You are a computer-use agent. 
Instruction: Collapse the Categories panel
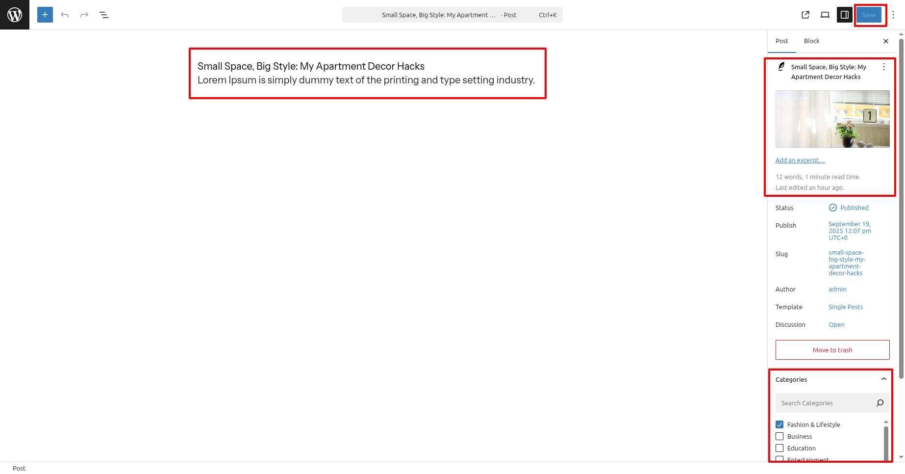(x=883, y=379)
